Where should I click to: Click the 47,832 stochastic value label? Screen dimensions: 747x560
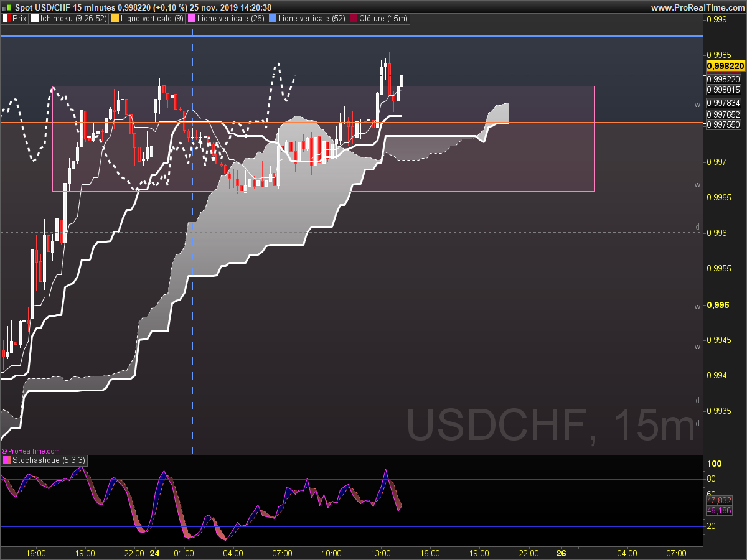point(719,501)
